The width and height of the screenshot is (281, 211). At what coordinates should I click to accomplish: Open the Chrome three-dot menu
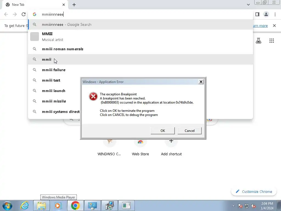[275, 14]
